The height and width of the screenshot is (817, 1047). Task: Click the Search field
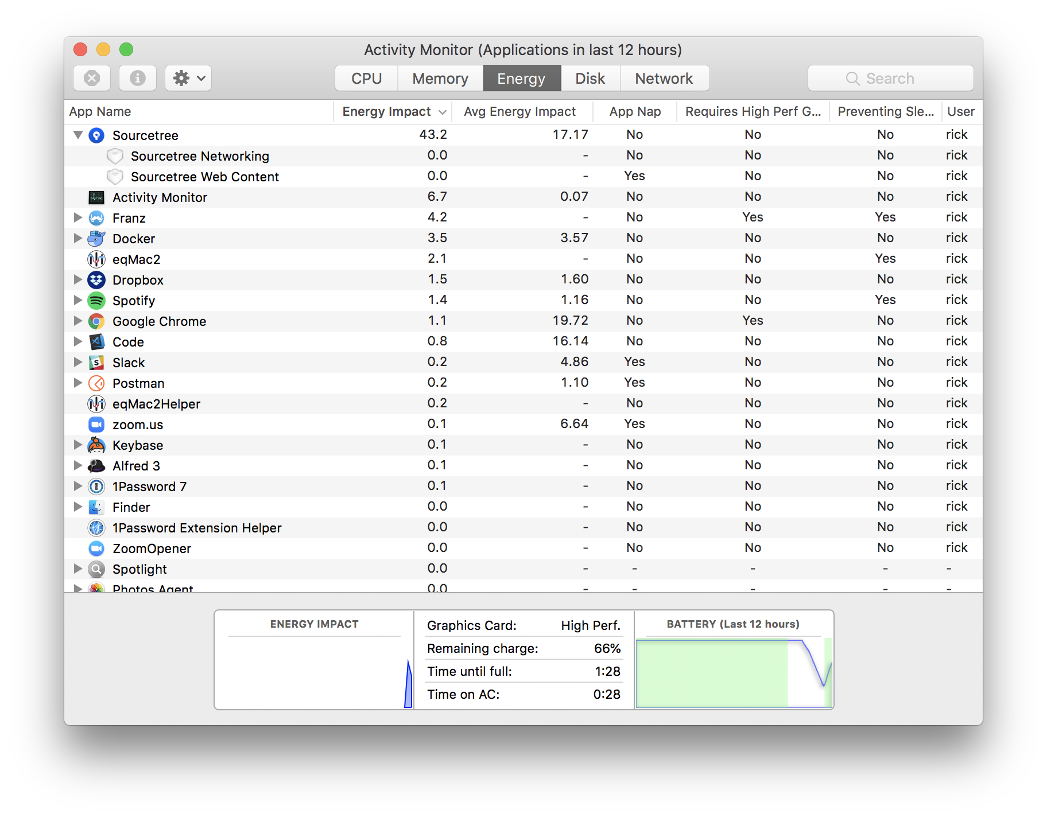890,78
